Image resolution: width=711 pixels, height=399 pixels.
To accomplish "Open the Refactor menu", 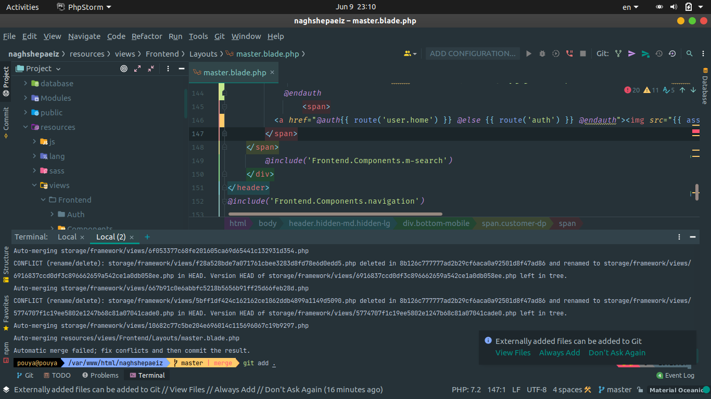I will (x=147, y=36).
